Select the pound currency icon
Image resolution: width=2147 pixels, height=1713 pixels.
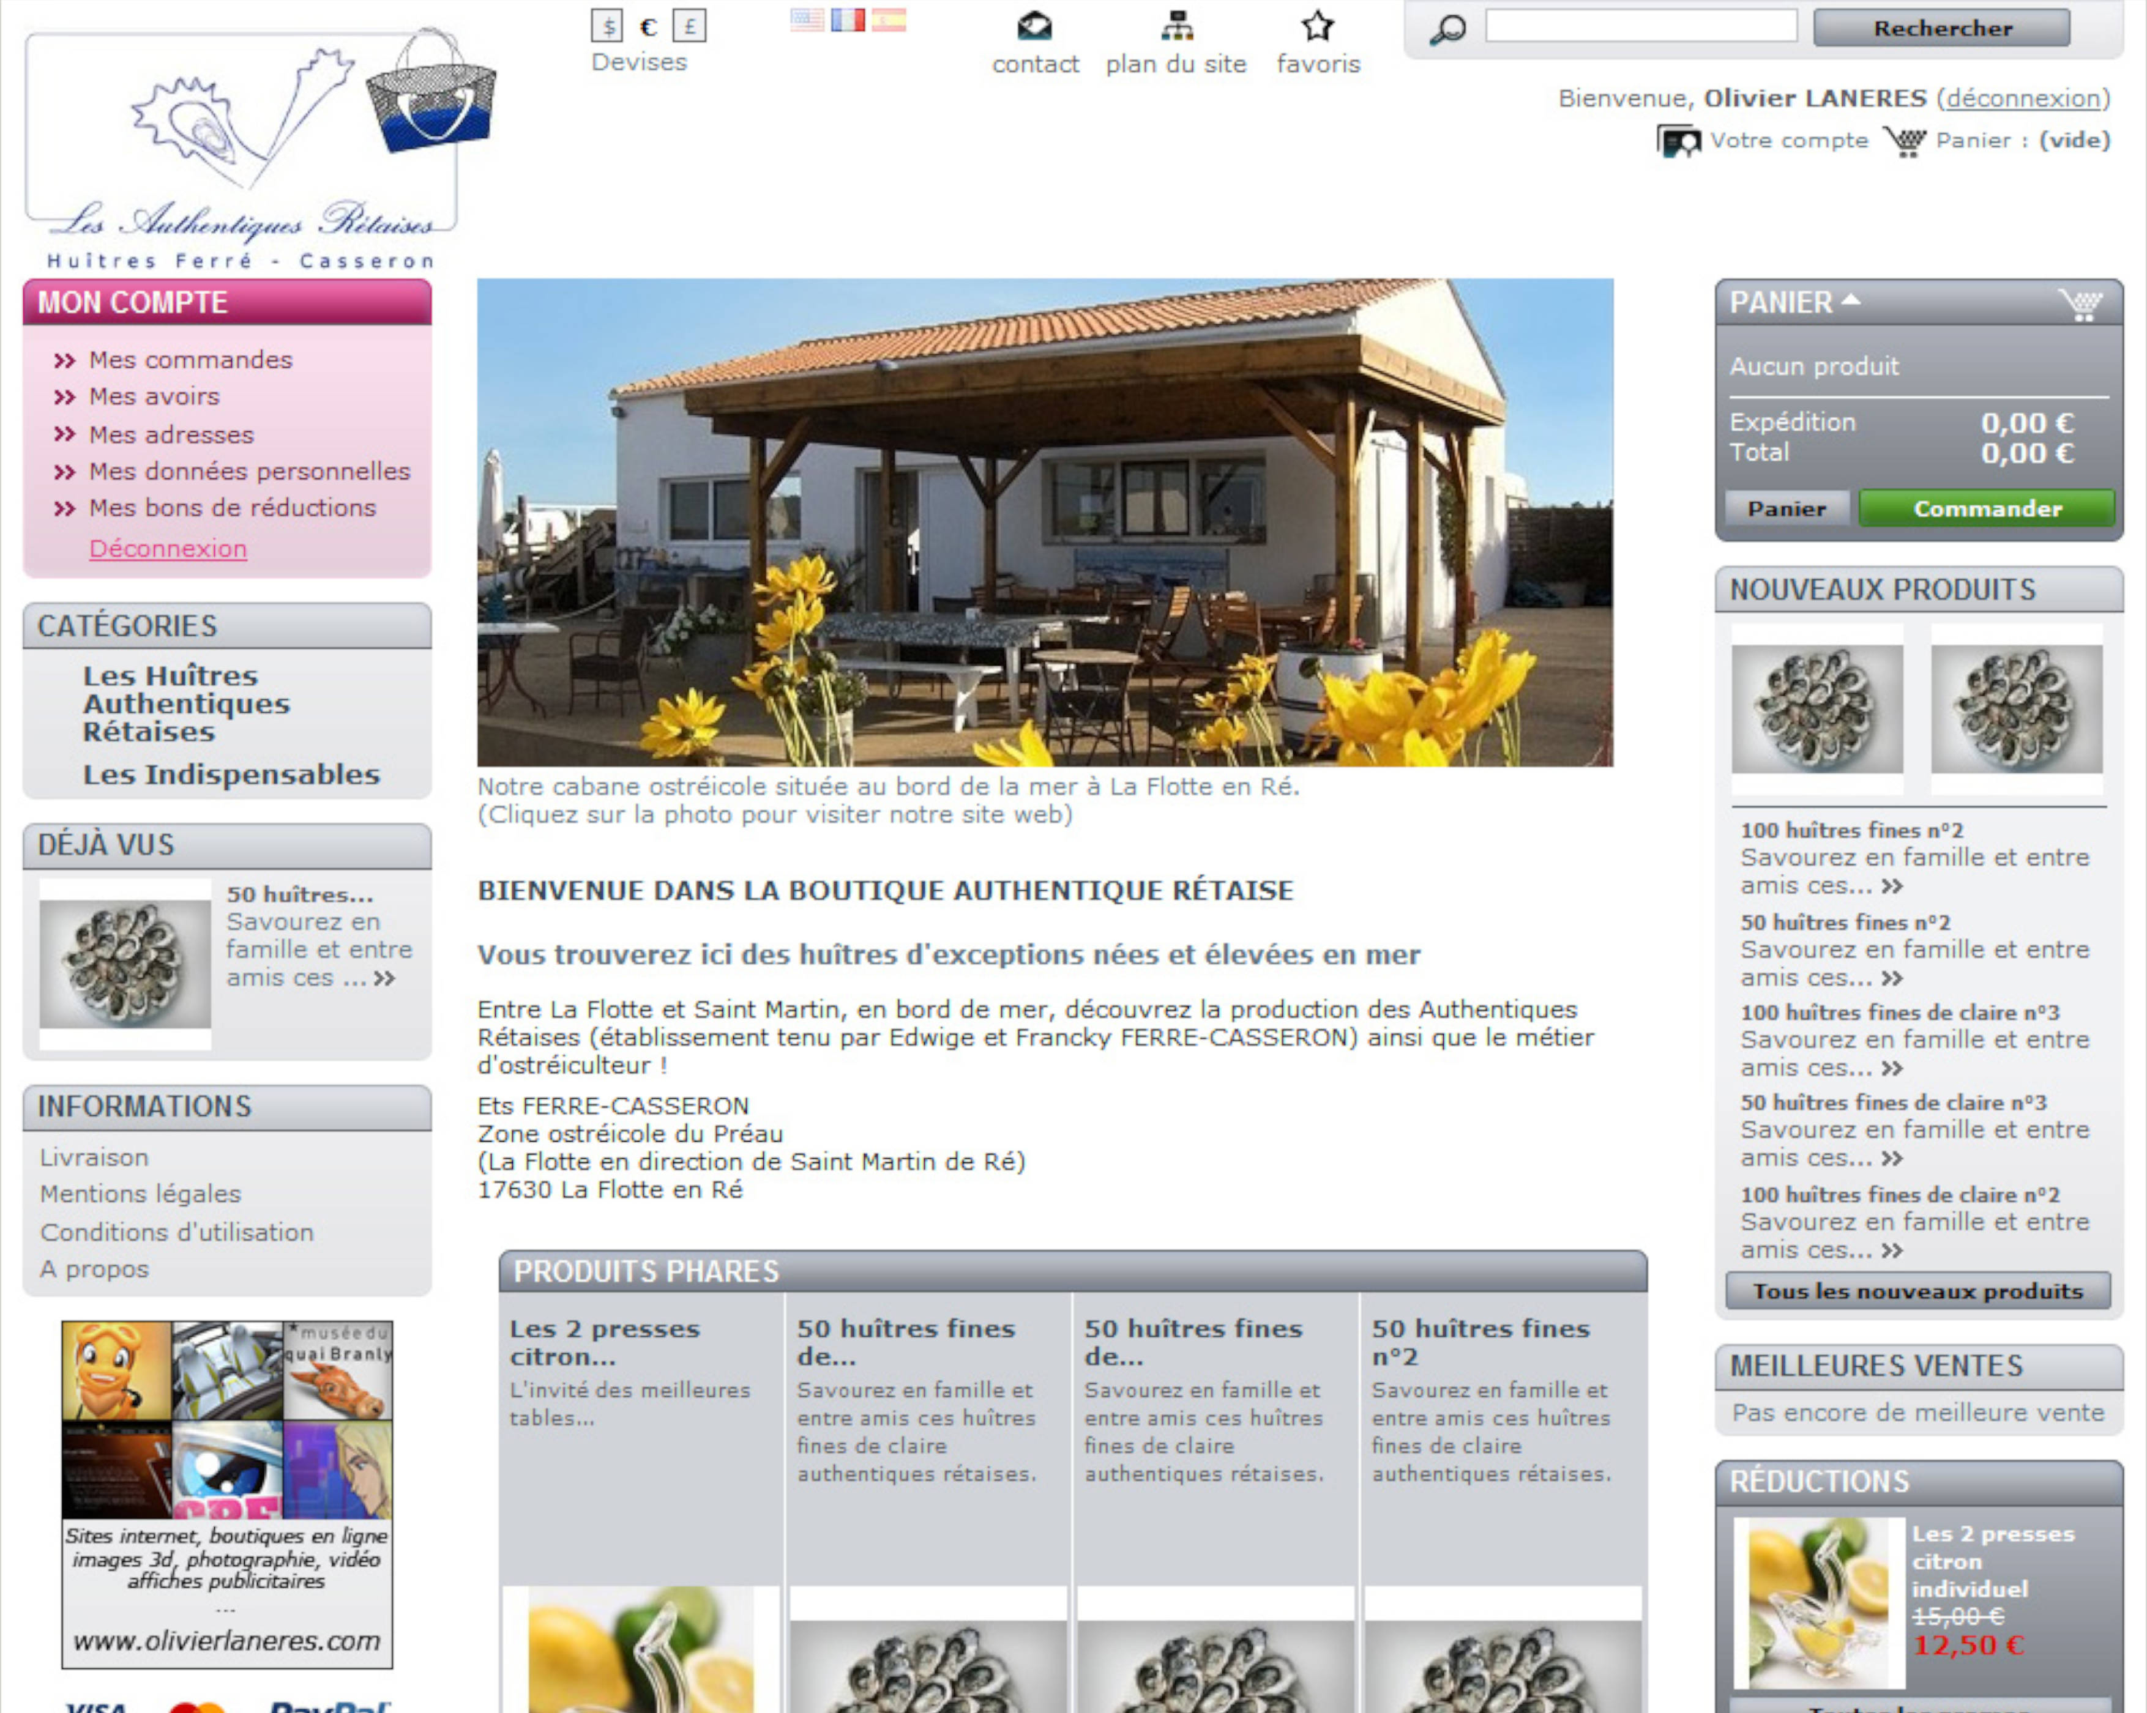tap(689, 26)
